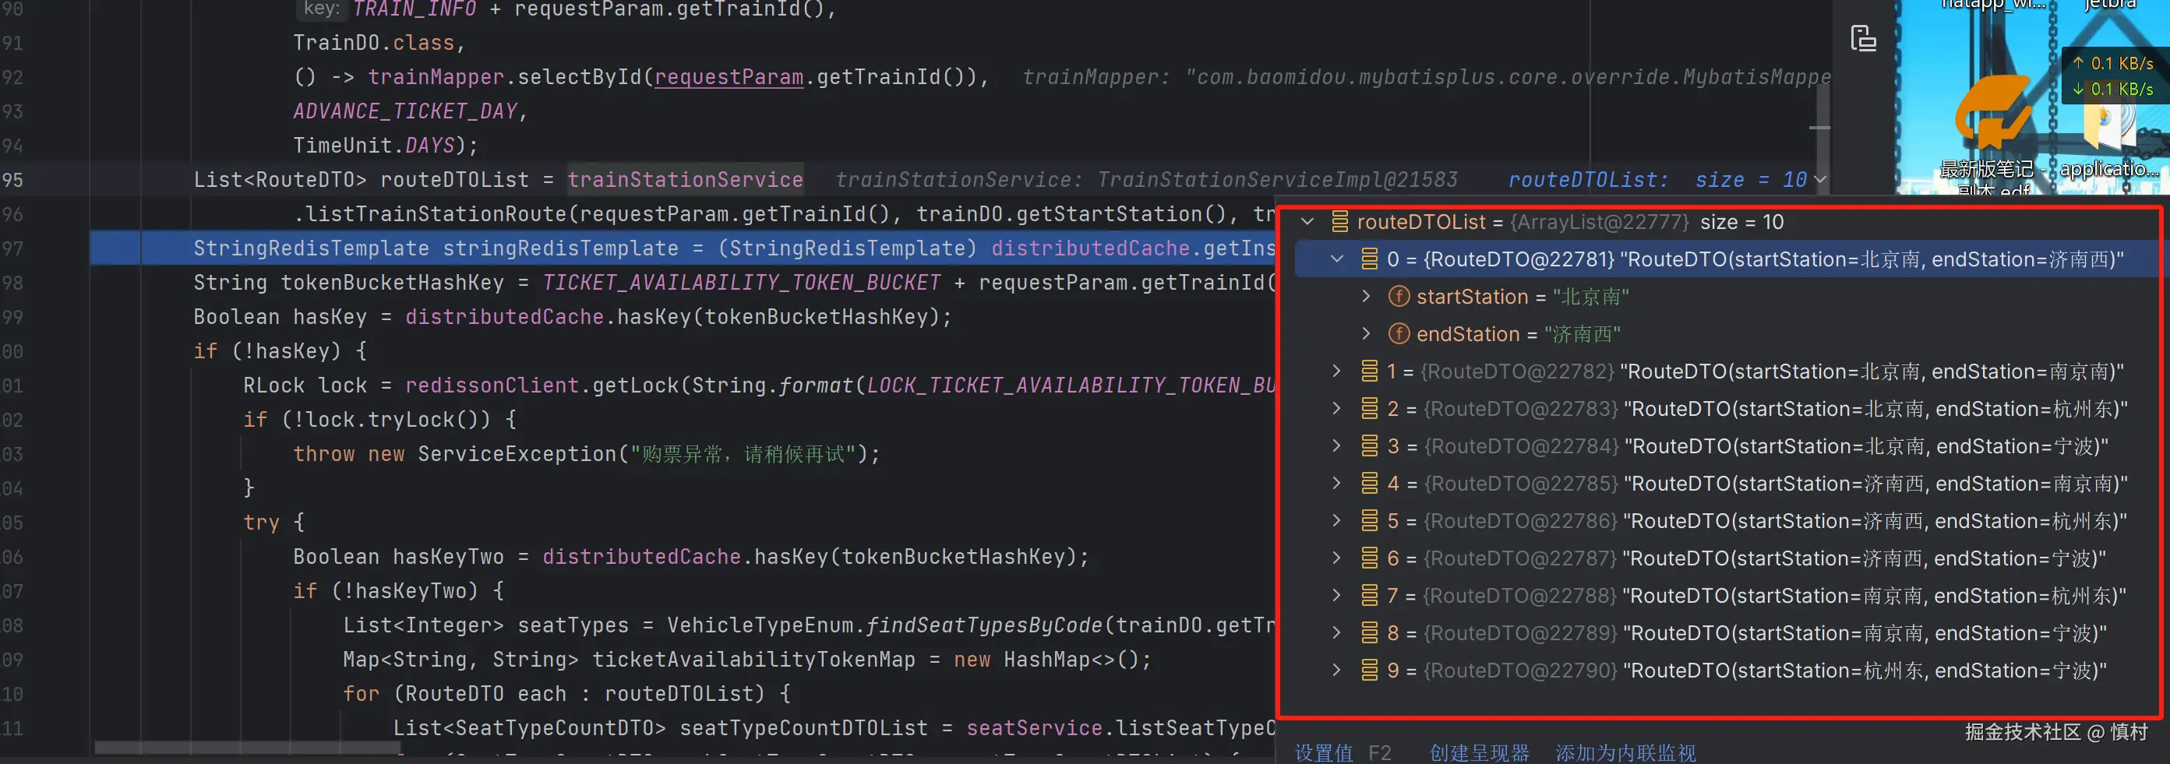
Task: Click the underlined requestParam on line 92
Action: pos(729,78)
